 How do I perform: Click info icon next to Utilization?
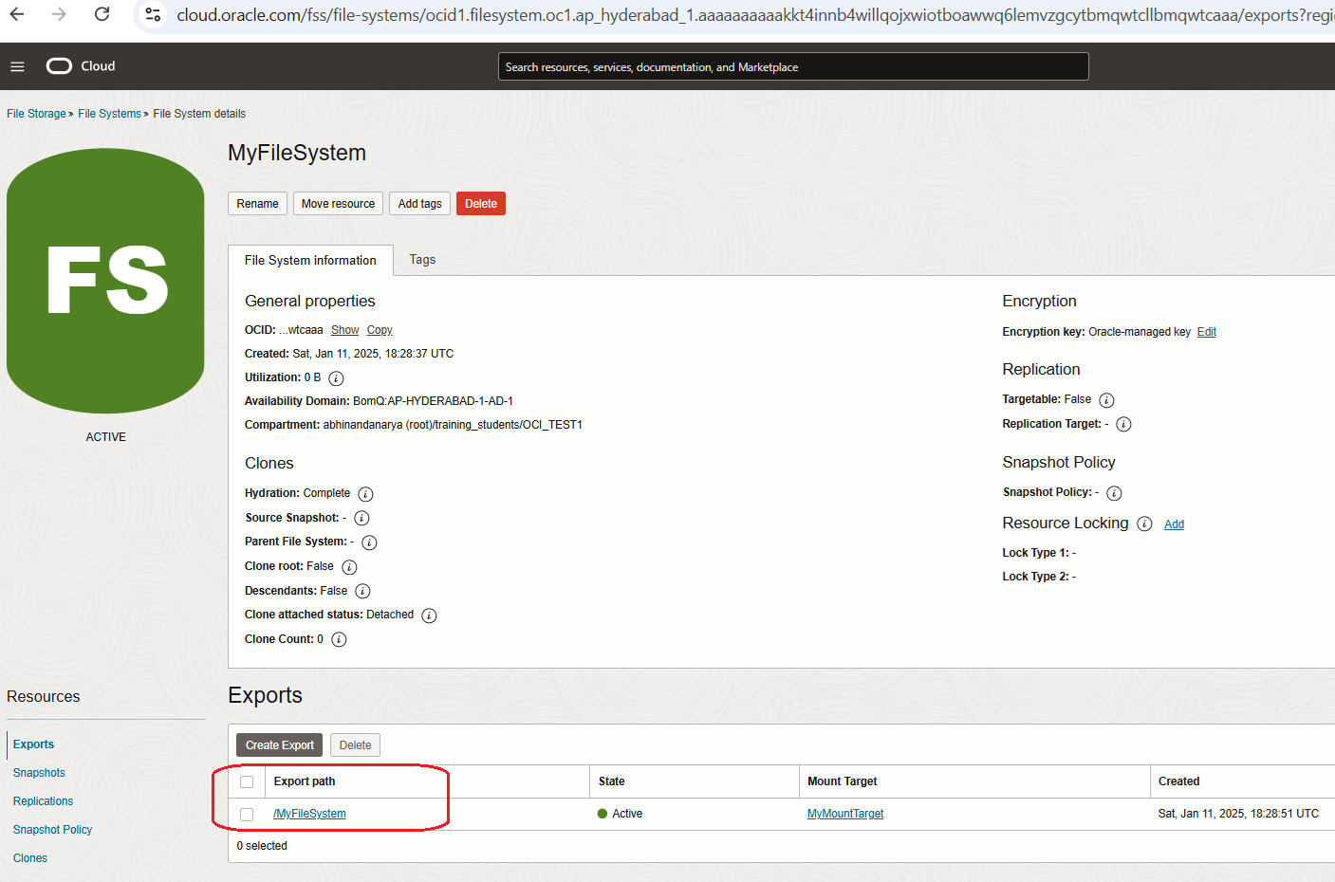[x=336, y=378]
